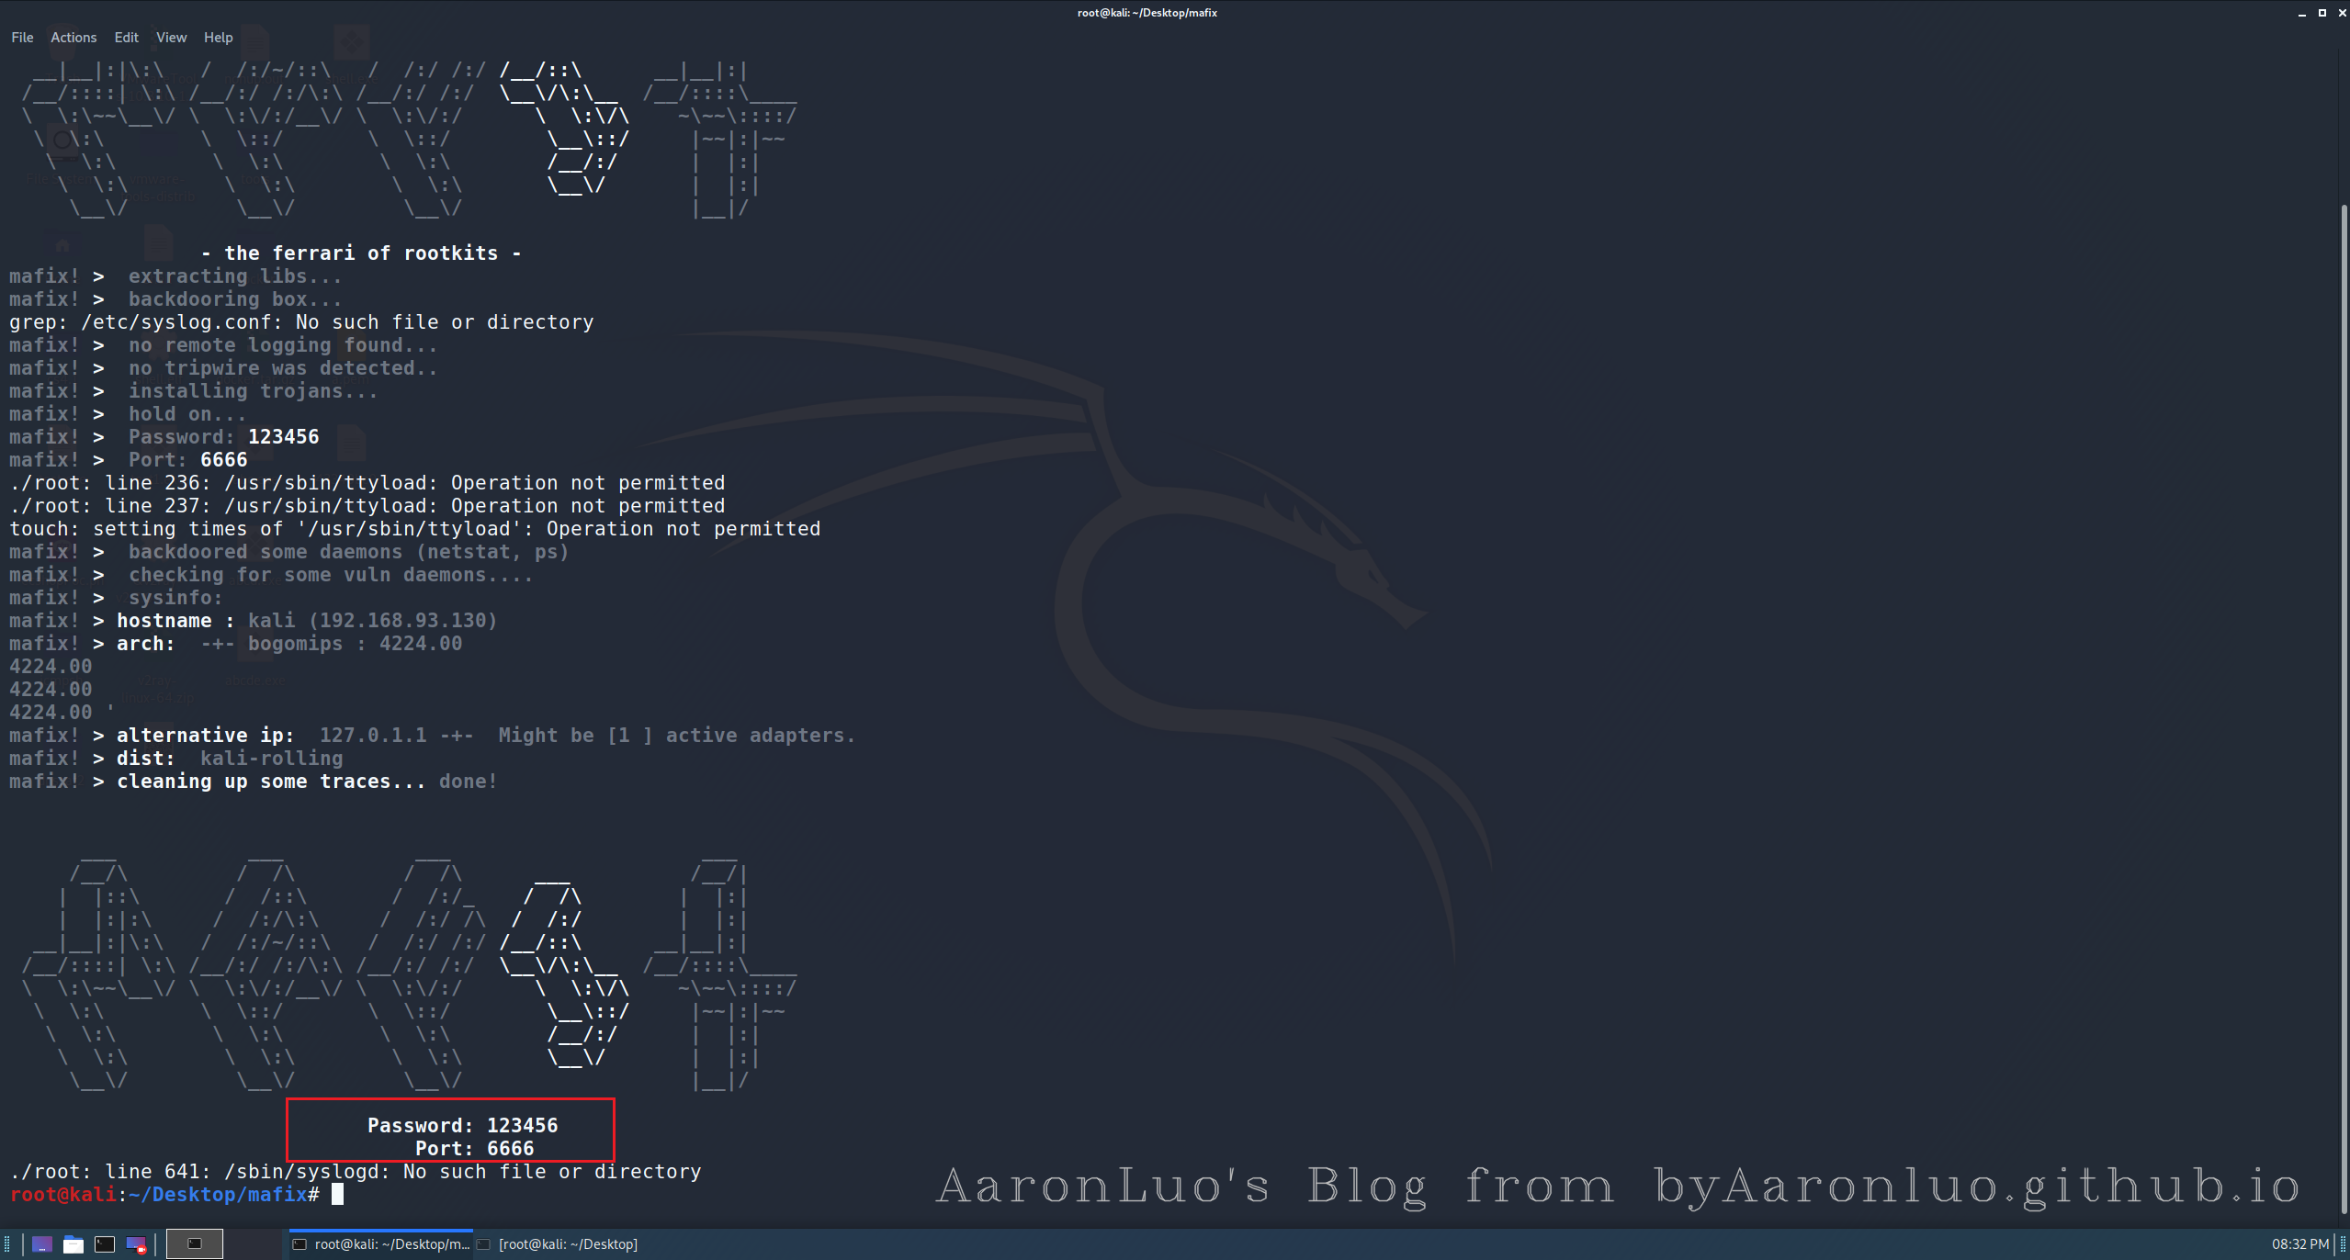Click the show desktop panel icon
2350x1260 pixels.
click(42, 1244)
